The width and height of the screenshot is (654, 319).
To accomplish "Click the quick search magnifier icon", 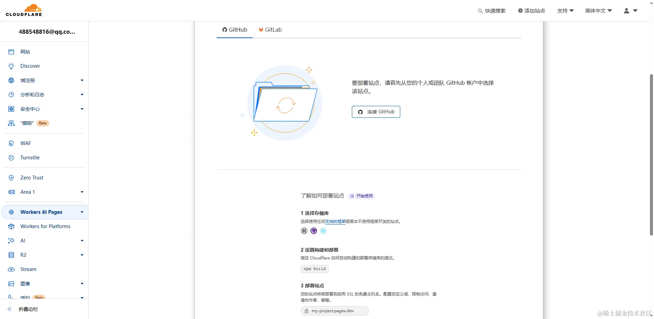I will (480, 11).
